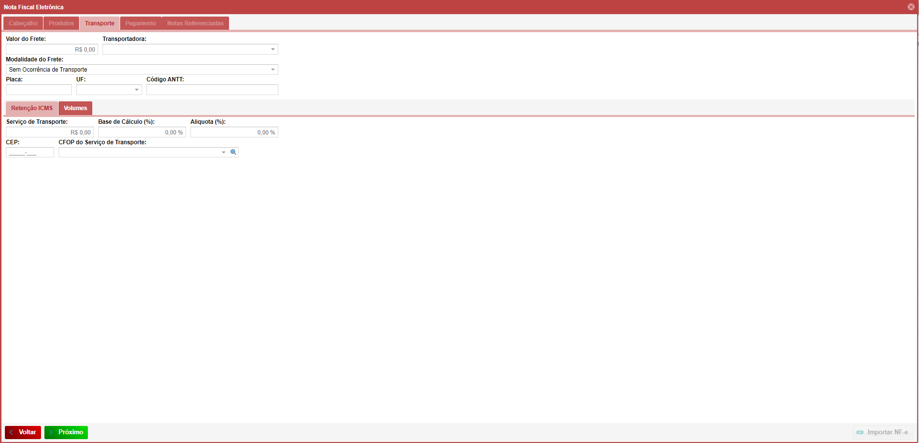This screenshot has width=919, height=443.
Task: Advance with the Próximo button
Action: click(x=66, y=432)
